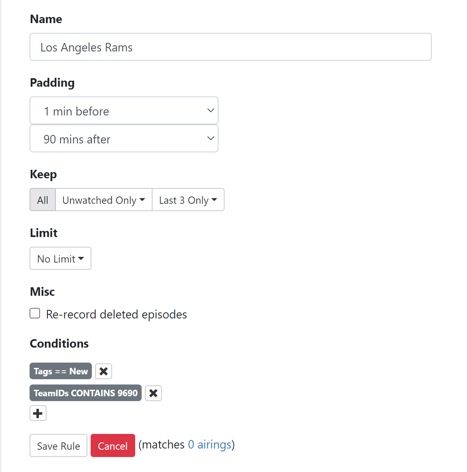Click the Tags == New condition badge
467x472 pixels.
(x=61, y=371)
